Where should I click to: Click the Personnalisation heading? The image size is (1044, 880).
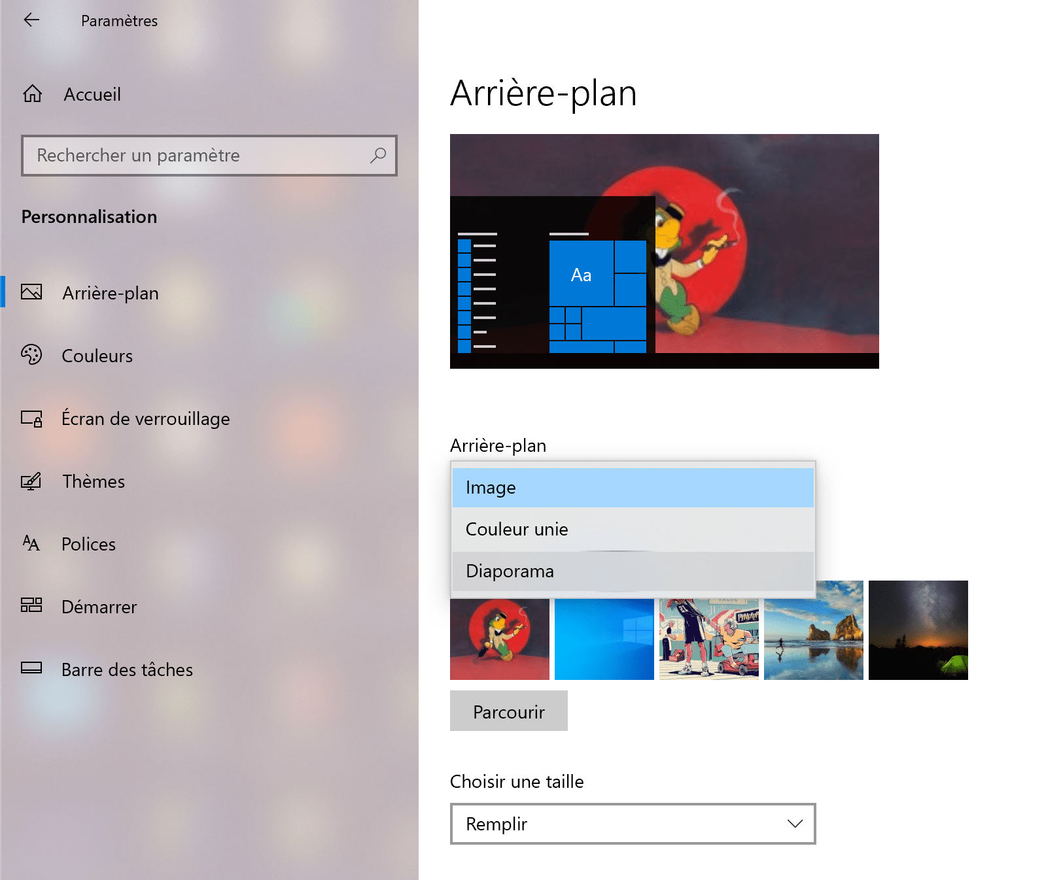89,217
